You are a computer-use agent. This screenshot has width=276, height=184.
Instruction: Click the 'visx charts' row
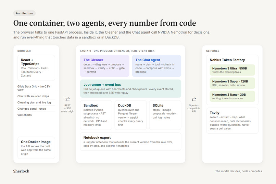click(36, 115)
